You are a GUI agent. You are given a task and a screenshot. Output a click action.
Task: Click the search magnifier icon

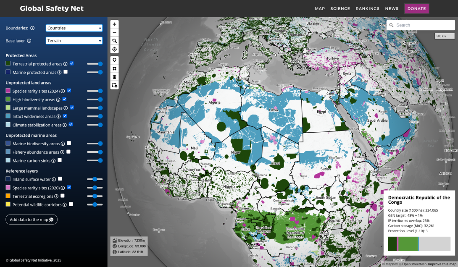pos(392,25)
